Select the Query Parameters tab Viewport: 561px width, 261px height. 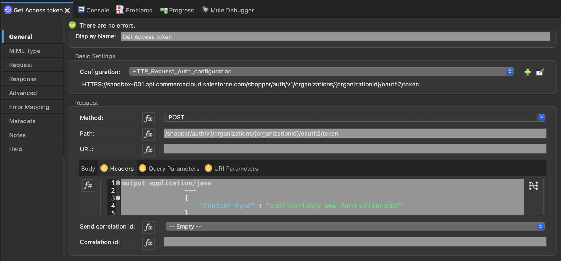tap(169, 169)
